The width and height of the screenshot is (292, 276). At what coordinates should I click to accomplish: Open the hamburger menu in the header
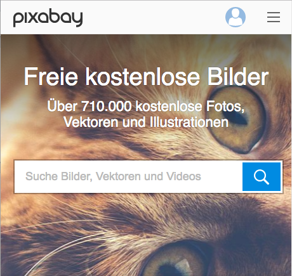point(274,17)
